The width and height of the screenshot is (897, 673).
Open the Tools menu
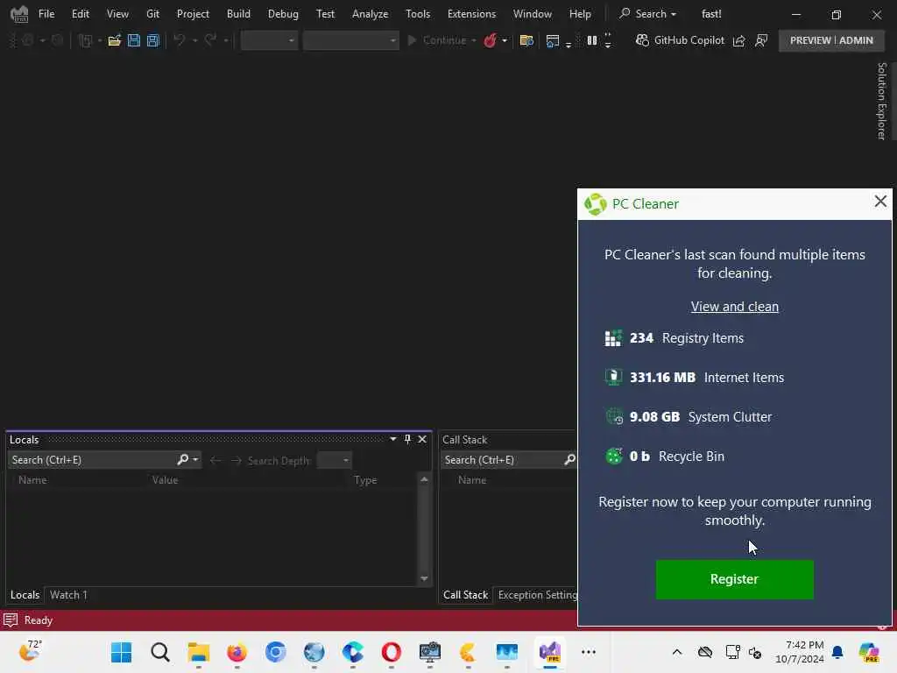tap(418, 14)
